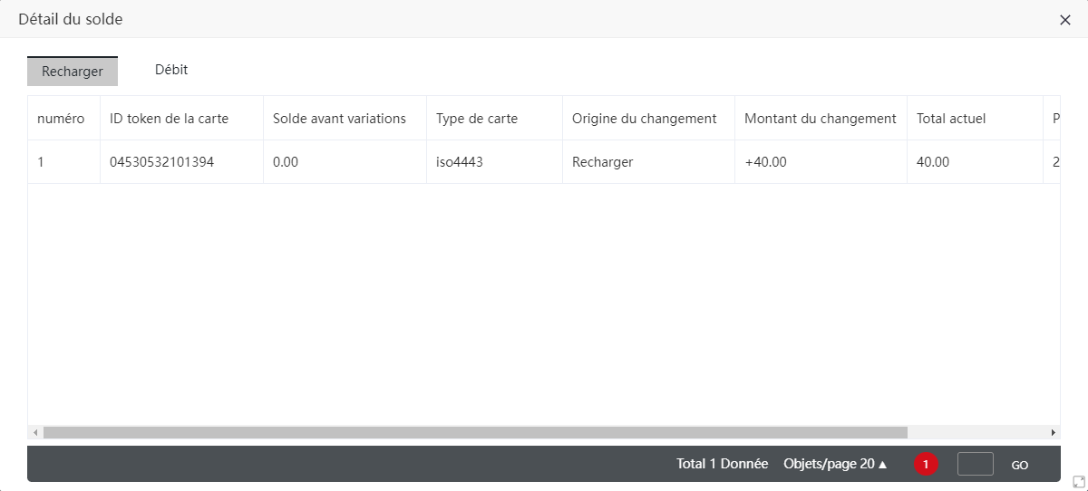Click the right arrow of horizontal scrollbar
This screenshot has height=491, width=1088.
(1053, 433)
